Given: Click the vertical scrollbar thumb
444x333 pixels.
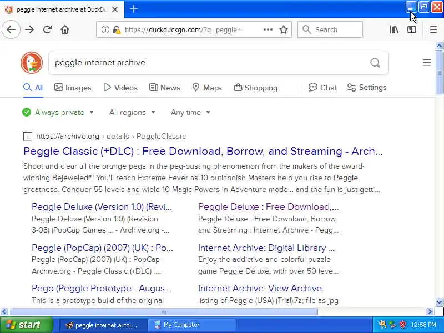Looking at the screenshot, I should click(x=439, y=73).
